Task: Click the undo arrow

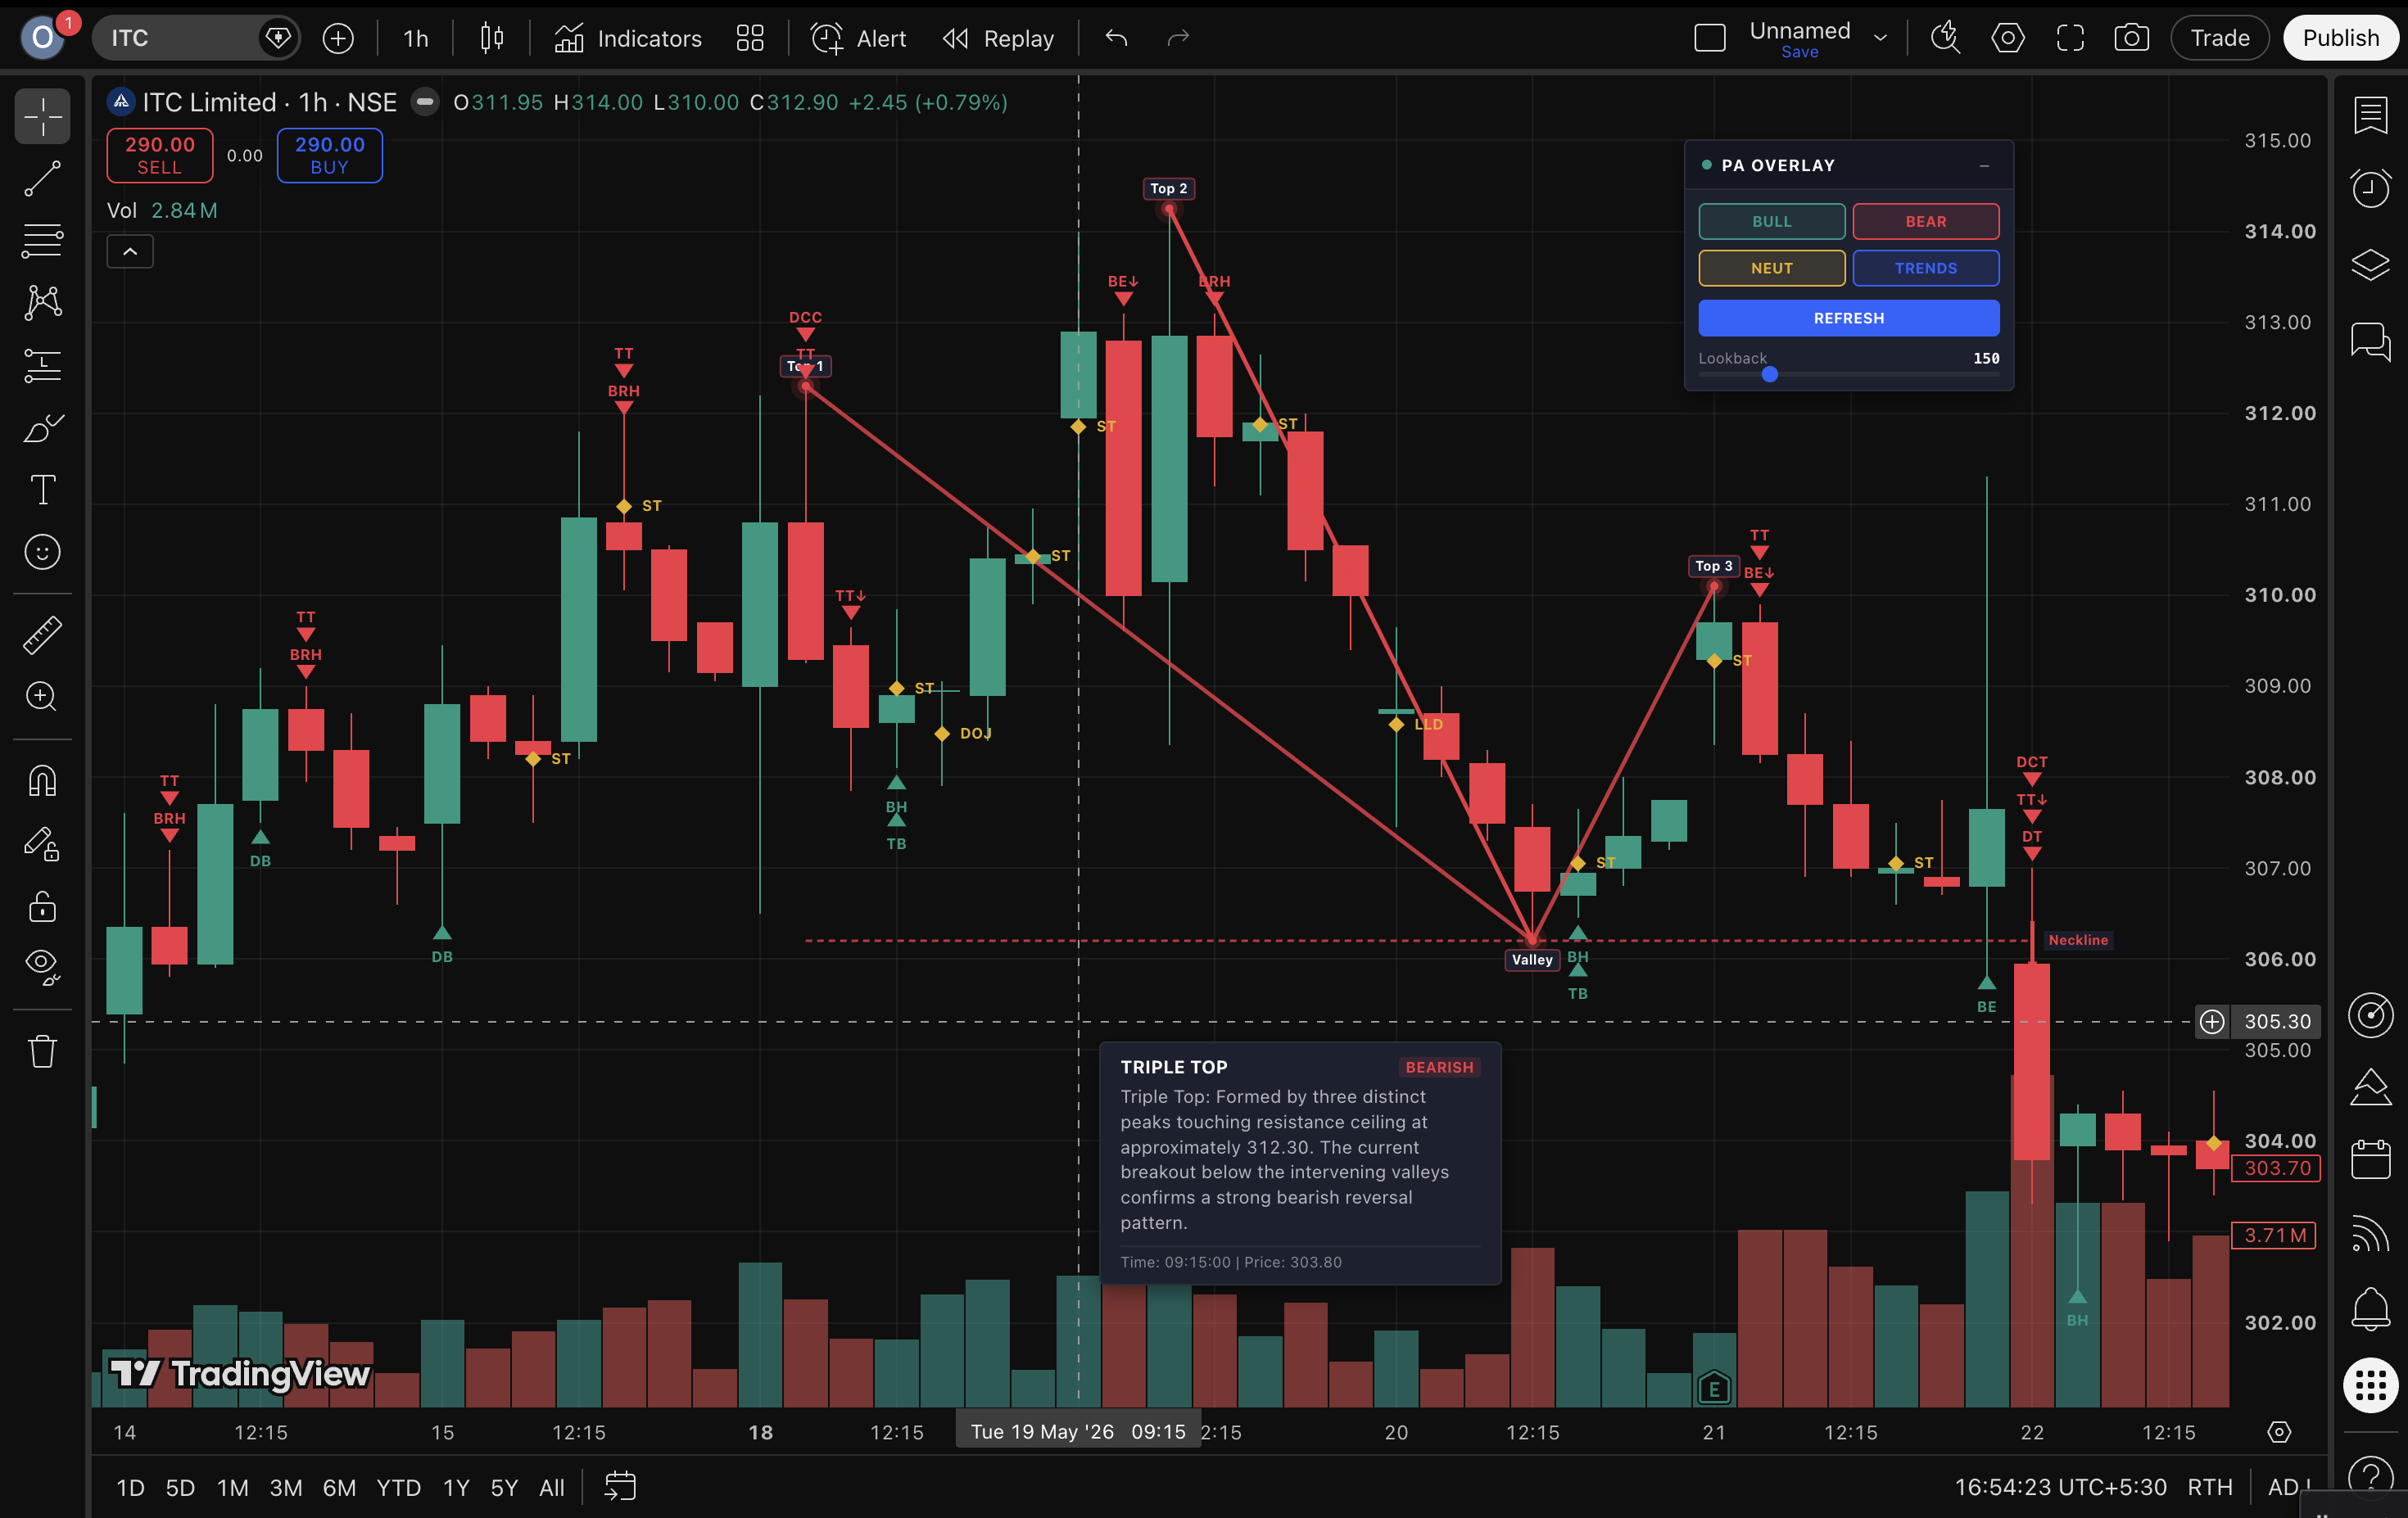Action: [1116, 38]
